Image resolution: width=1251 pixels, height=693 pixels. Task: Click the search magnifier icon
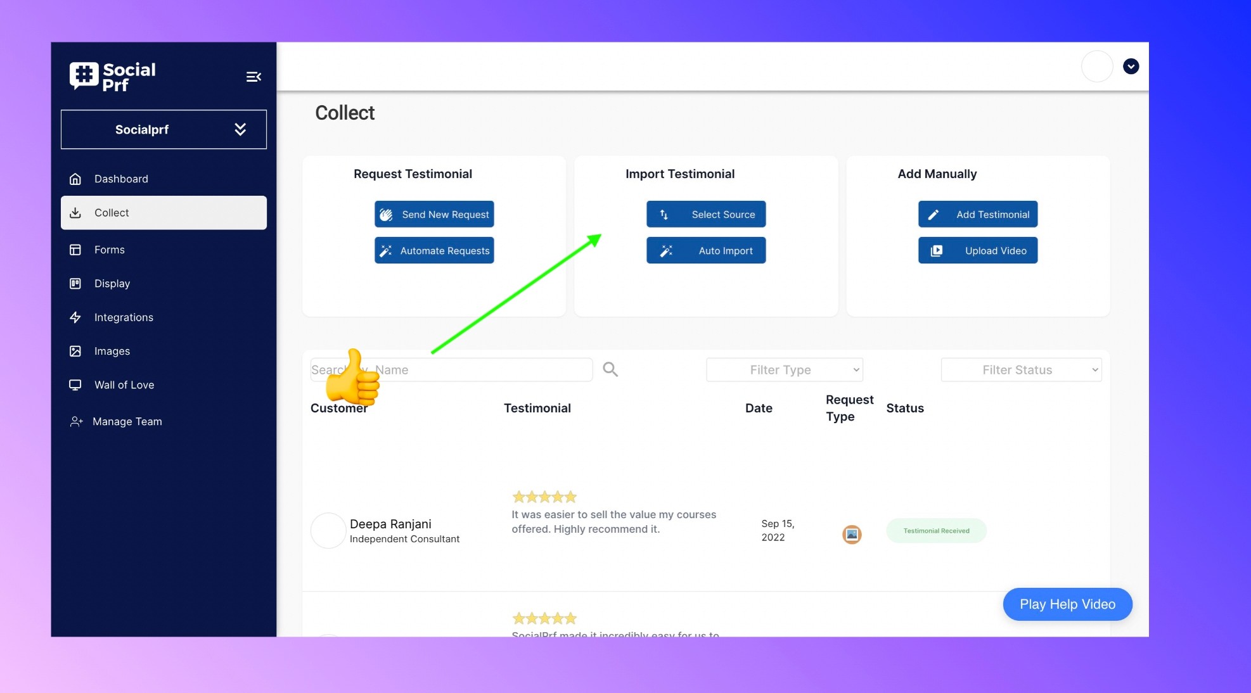coord(610,369)
